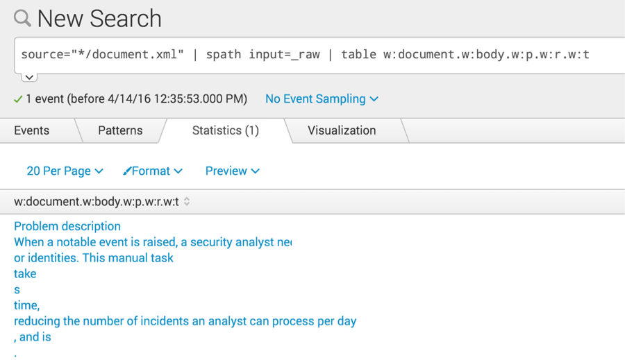
Task: Click the magnifying glass search icon
Action: pos(22,18)
